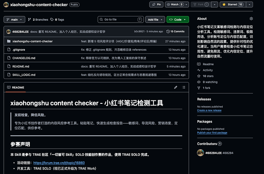Open contributor name 4682B4LEE in sidebar
This screenshot has width=264, height=174.
pos(213,153)
